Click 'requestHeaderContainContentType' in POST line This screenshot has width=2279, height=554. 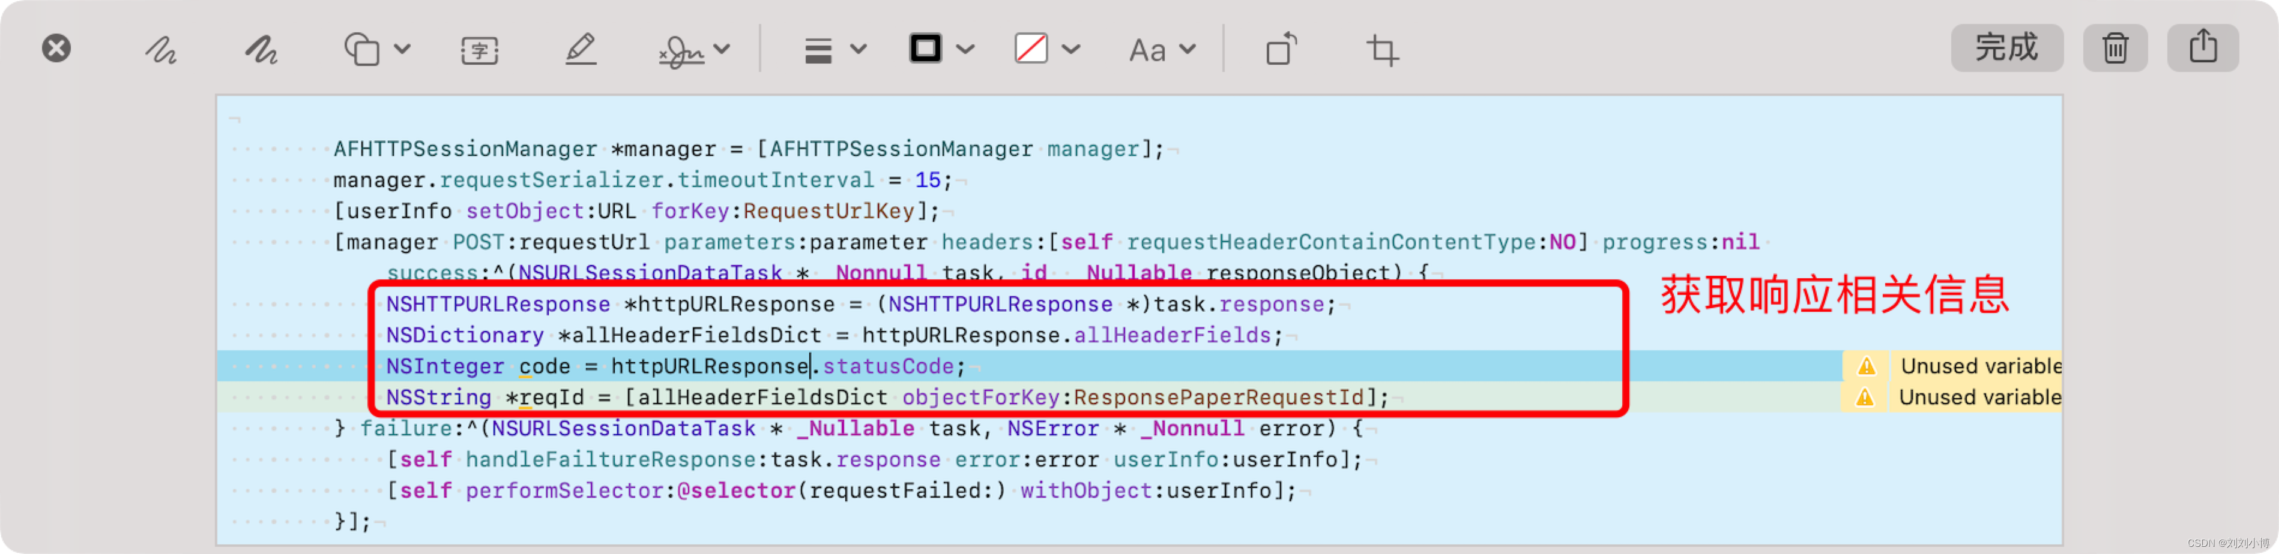tap(1332, 242)
